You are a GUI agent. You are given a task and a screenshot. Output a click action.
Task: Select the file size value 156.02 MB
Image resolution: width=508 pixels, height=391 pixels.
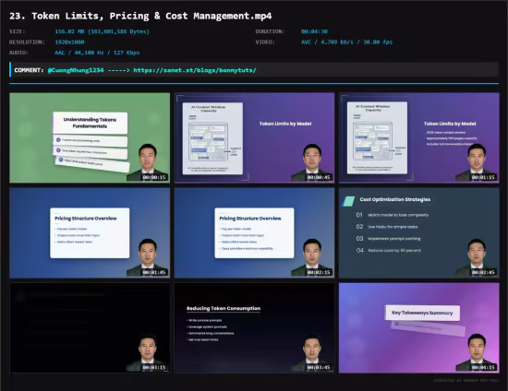tap(102, 31)
